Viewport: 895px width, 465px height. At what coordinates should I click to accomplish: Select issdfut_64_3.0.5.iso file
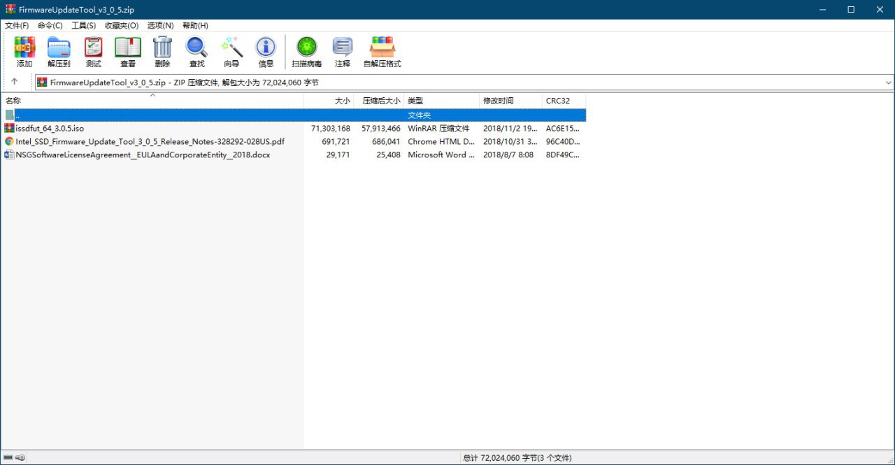click(50, 129)
